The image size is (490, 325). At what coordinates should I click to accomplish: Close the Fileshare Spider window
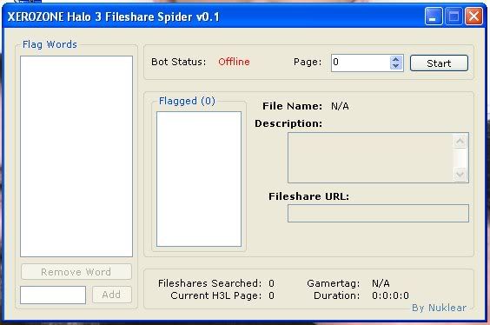click(x=473, y=16)
